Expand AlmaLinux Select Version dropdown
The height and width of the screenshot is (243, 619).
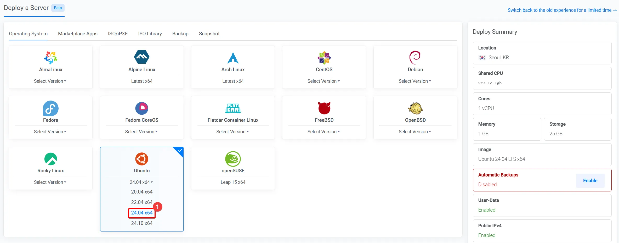coord(50,81)
